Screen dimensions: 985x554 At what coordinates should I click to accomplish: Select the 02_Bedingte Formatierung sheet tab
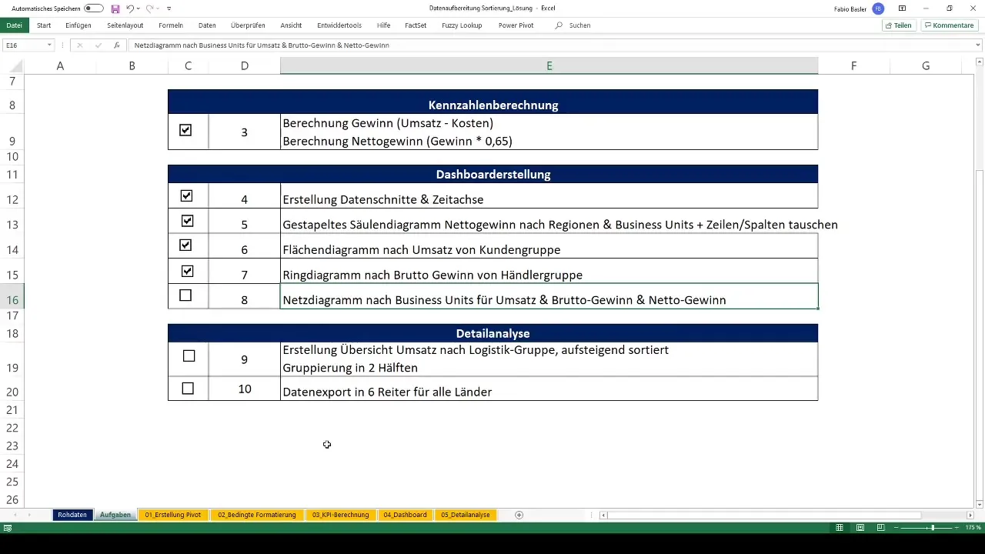click(257, 515)
